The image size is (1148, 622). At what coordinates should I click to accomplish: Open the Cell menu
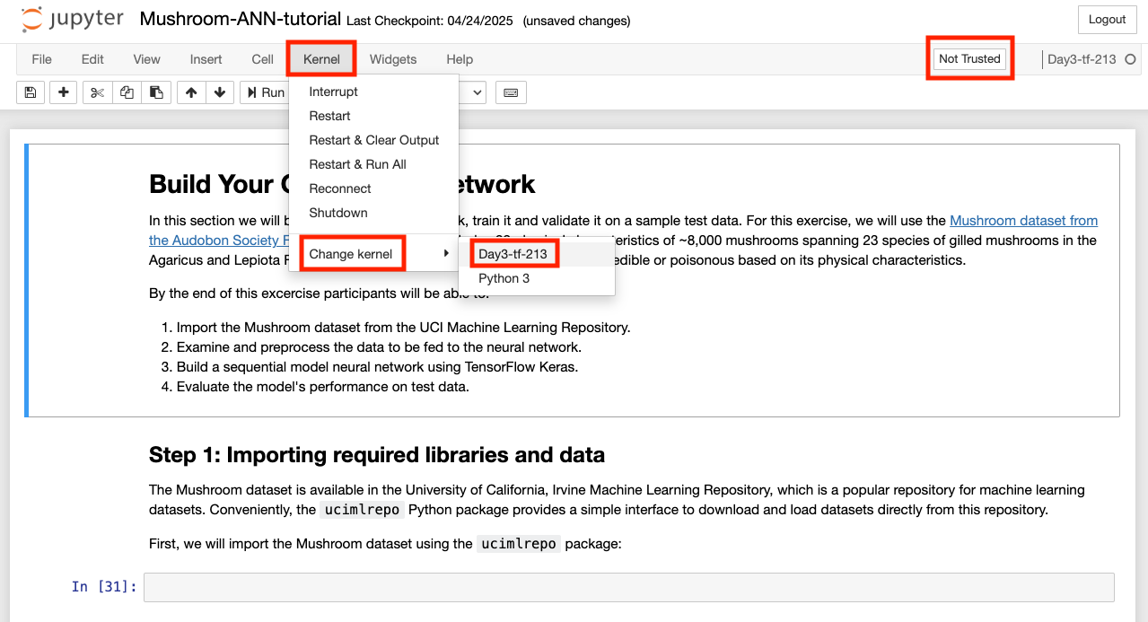point(262,59)
